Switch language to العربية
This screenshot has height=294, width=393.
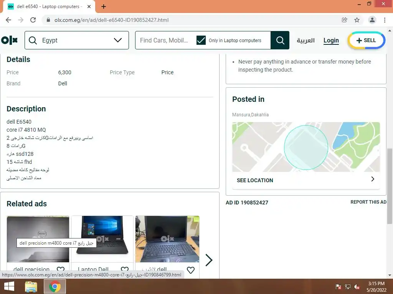305,40
